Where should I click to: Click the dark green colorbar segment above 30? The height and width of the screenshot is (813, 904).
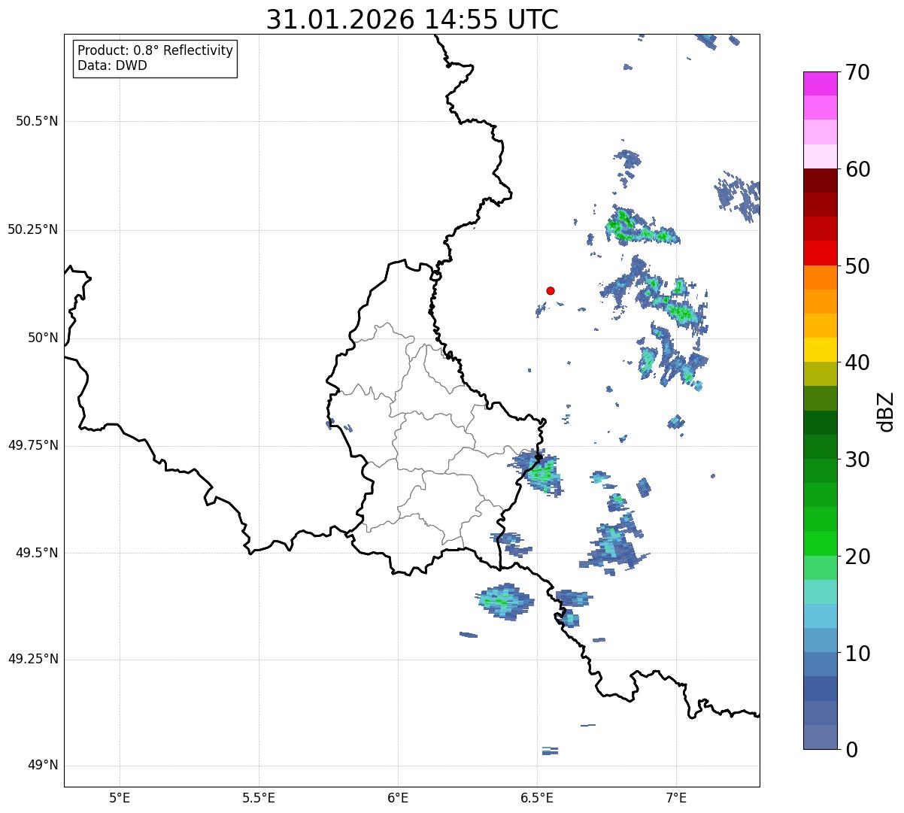(821, 447)
